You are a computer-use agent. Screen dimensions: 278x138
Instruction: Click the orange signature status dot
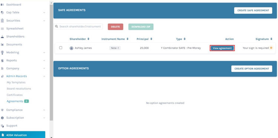pyautogui.click(x=271, y=48)
